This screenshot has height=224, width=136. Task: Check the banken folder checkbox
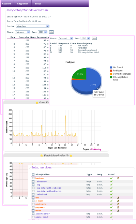coord(33,178)
